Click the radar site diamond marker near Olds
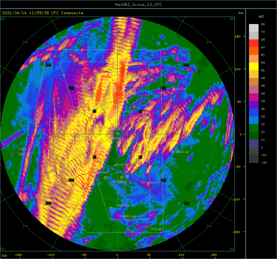The image size is (277, 259). pos(118,134)
